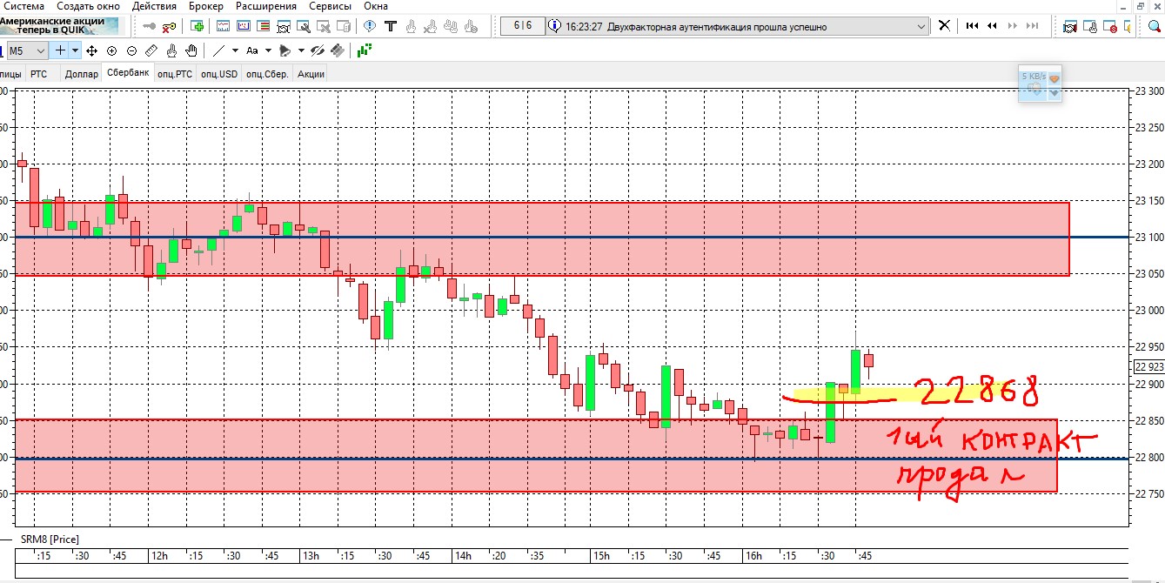
Task: Click the 23 100 label on price axis
Action: pyautogui.click(x=1148, y=238)
